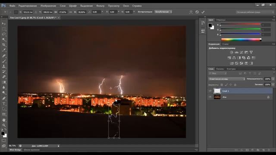Open the Layers panel flyout menu
Viewport: 276px width, 155px height.
tap(273, 69)
